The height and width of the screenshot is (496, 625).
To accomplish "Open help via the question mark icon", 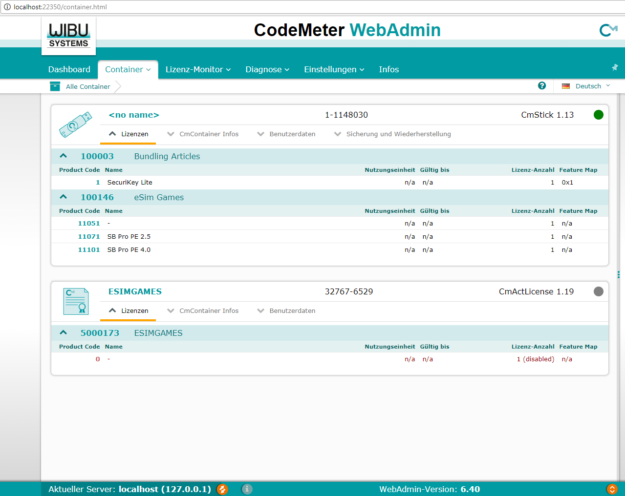I will [541, 85].
